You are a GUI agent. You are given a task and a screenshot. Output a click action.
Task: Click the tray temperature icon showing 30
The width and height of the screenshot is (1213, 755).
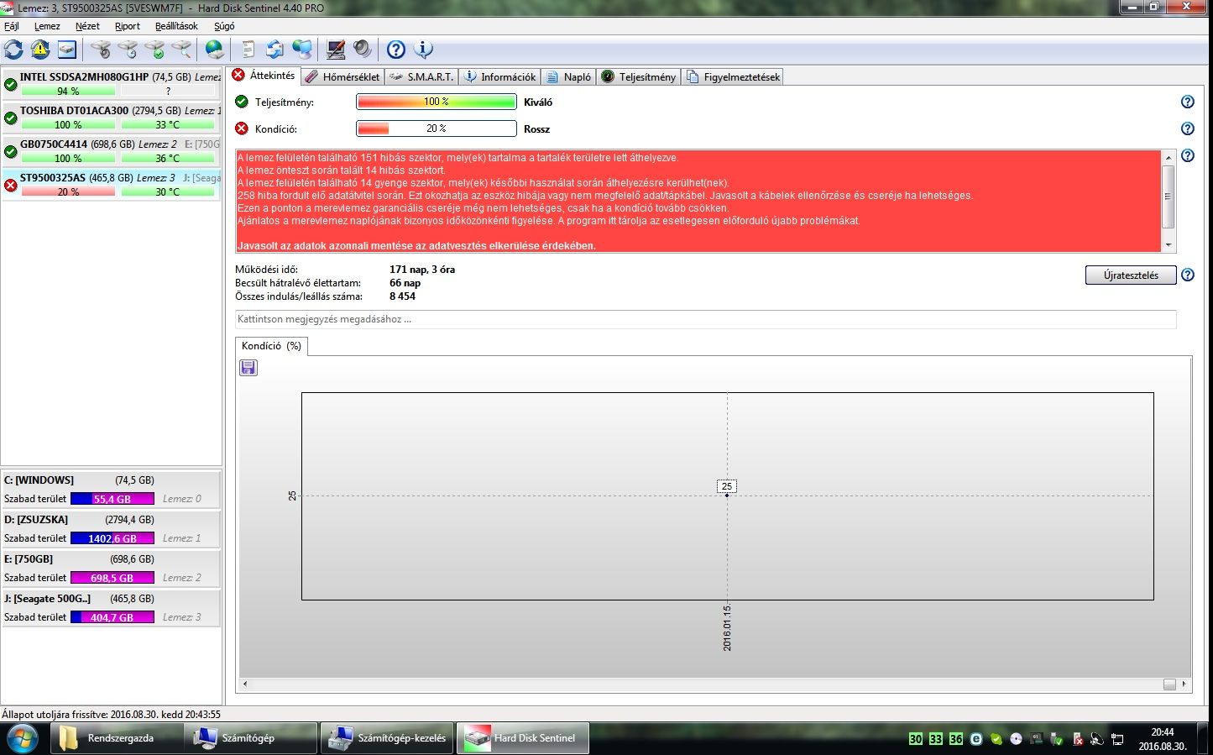tap(915, 739)
